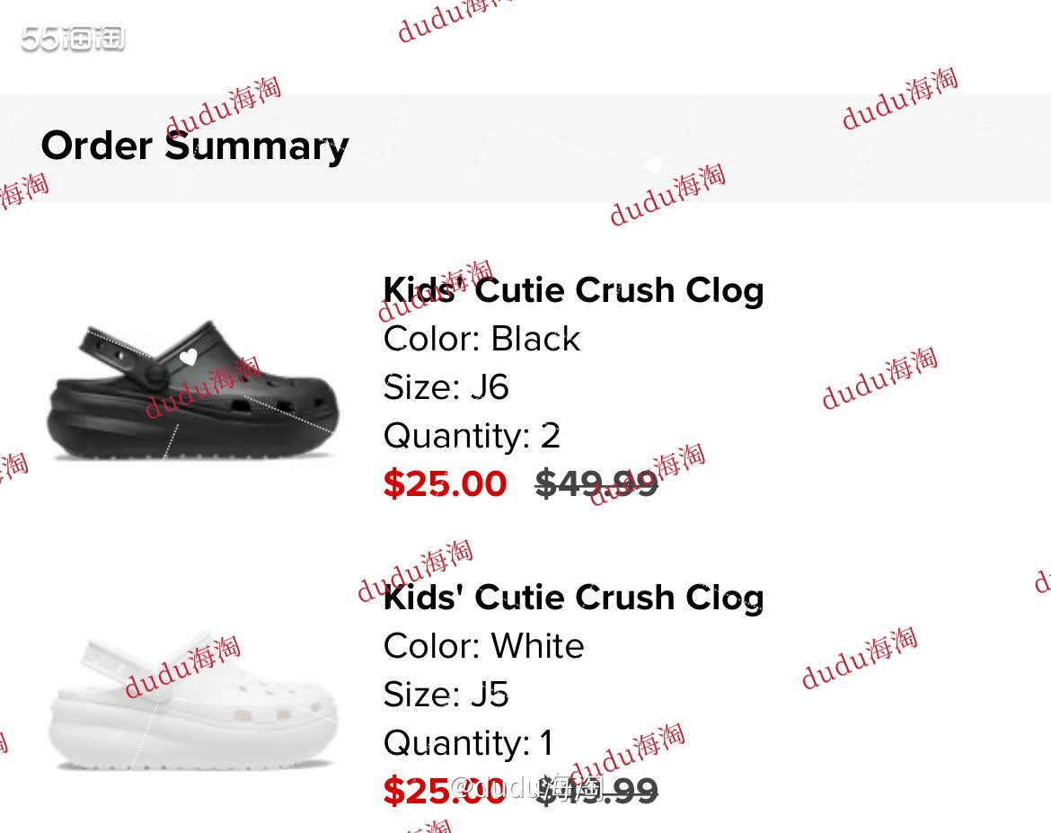This screenshot has width=1051, height=833.
Task: Click the $25.00 price of black clog
Action: [445, 483]
